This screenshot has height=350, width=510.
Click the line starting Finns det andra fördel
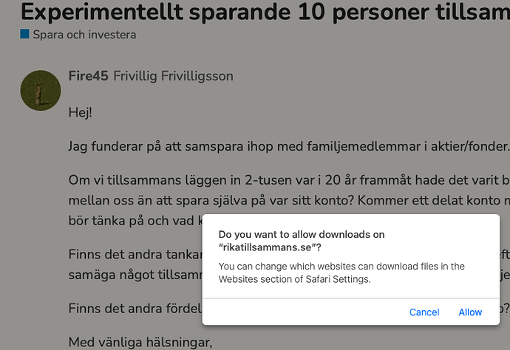133,307
